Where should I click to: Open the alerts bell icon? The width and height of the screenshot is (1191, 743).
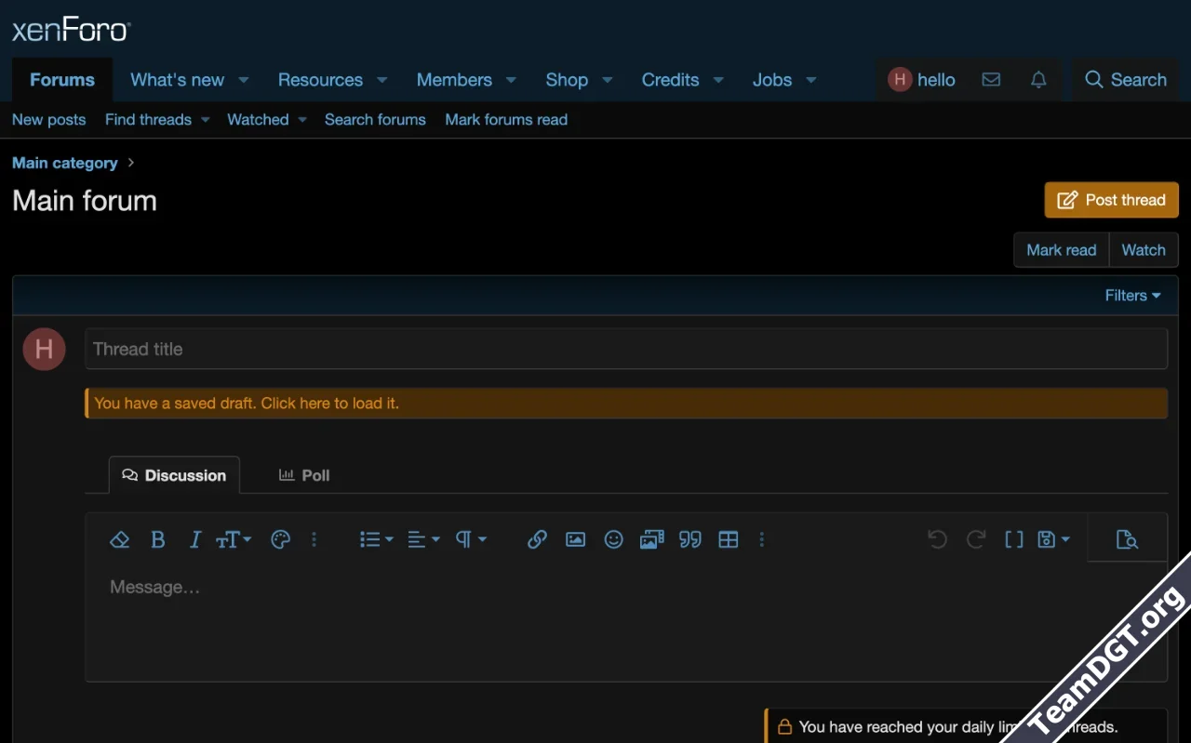coord(1038,80)
